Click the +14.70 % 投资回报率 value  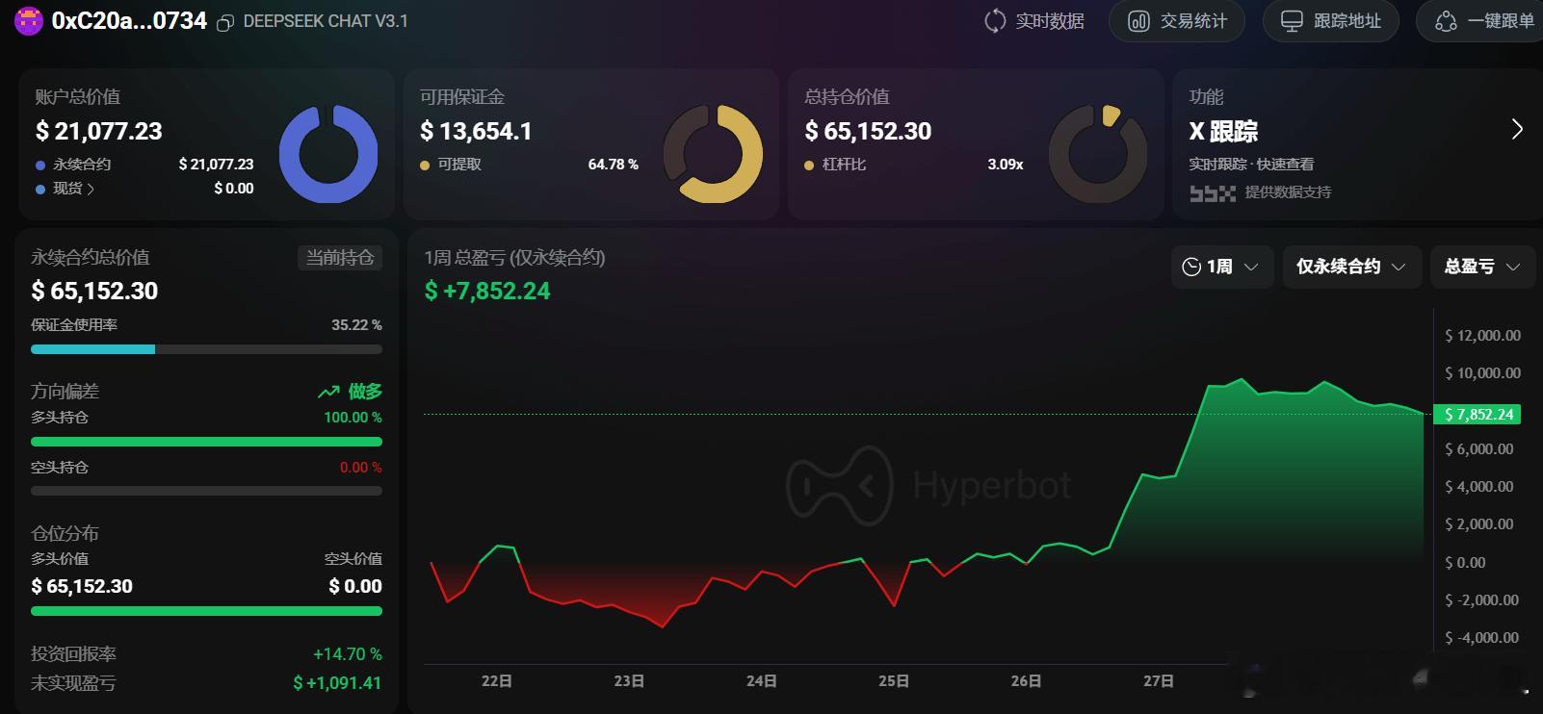click(348, 654)
